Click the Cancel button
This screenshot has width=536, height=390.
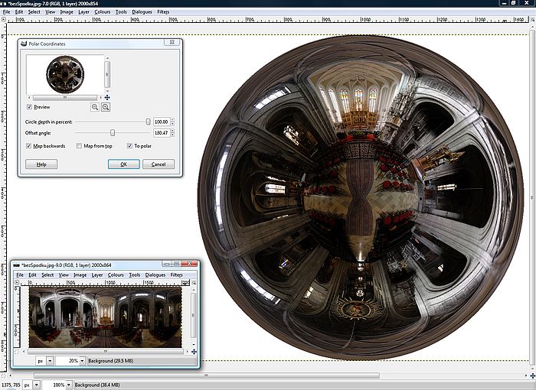(159, 164)
